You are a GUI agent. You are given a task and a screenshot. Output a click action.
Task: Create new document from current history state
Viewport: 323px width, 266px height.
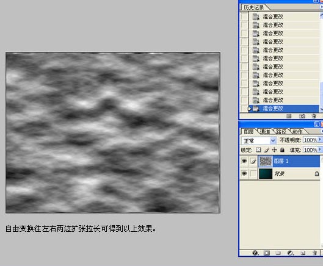pos(289,117)
